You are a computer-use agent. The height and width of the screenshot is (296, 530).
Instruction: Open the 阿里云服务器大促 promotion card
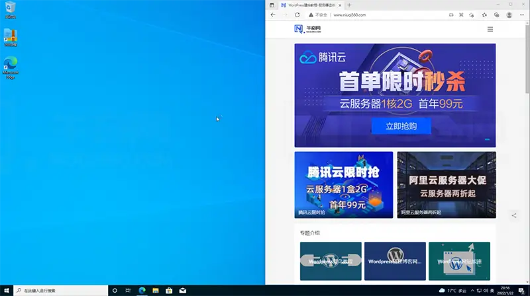coord(447,185)
